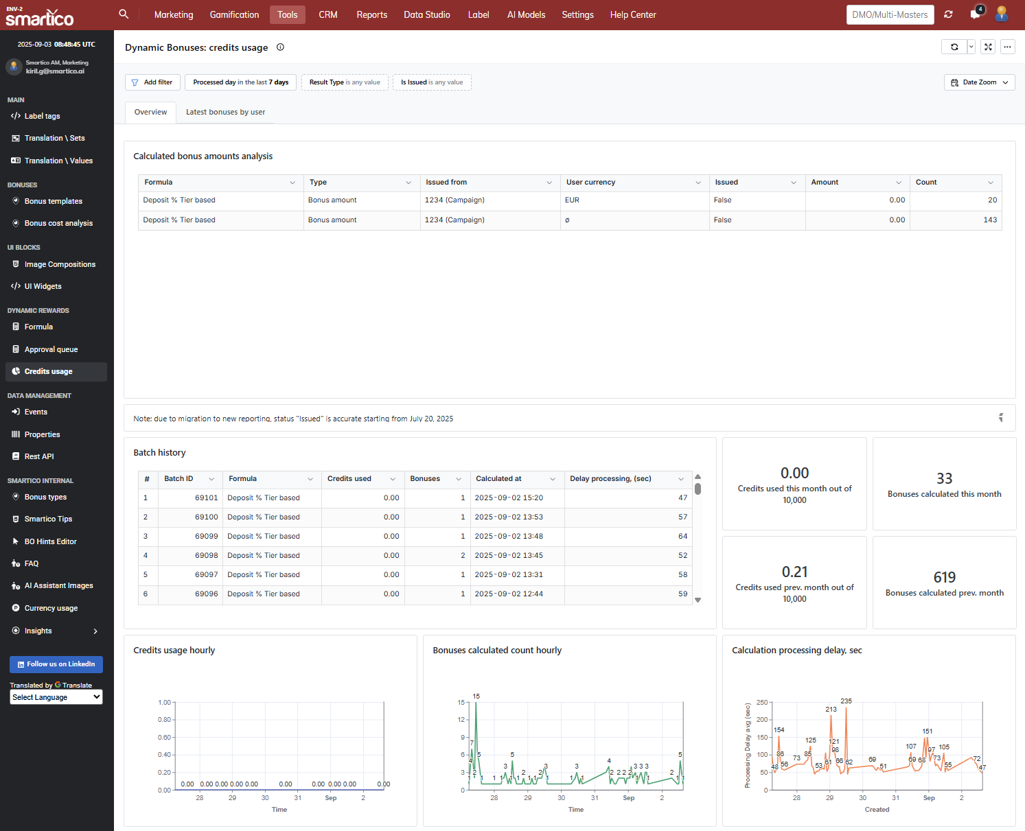Click the user avatar in top-right corner
The image size is (1025, 831).
[1002, 14]
